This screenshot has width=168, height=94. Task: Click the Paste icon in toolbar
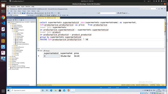(x=49, y=13)
